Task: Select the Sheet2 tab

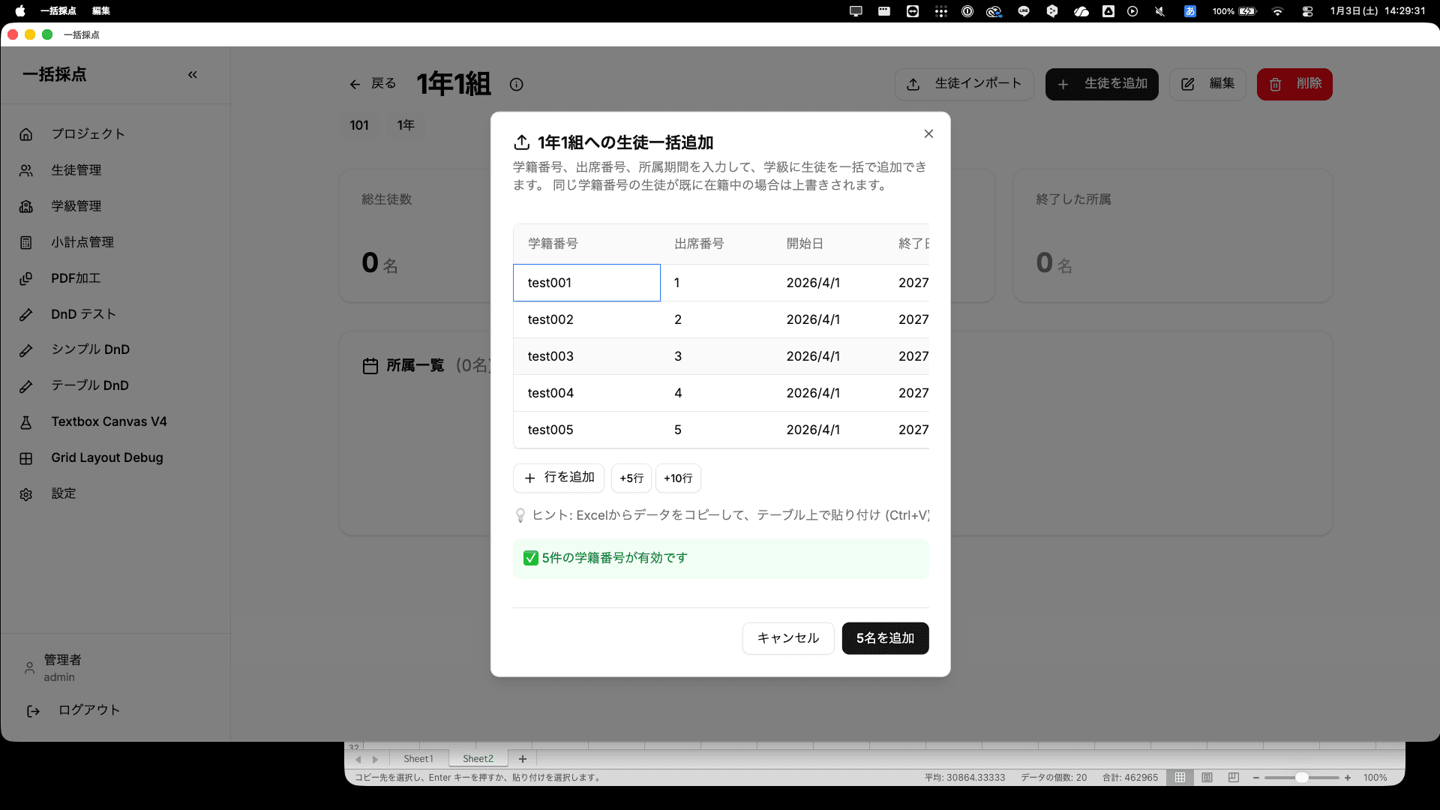Action: 477,758
